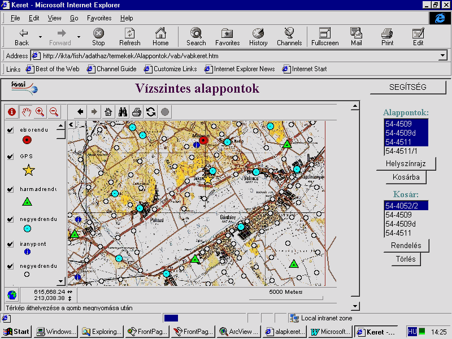This screenshot has height=339, width=452.
Task: Click the SEGÍTSÉG button
Action: pyautogui.click(x=408, y=87)
